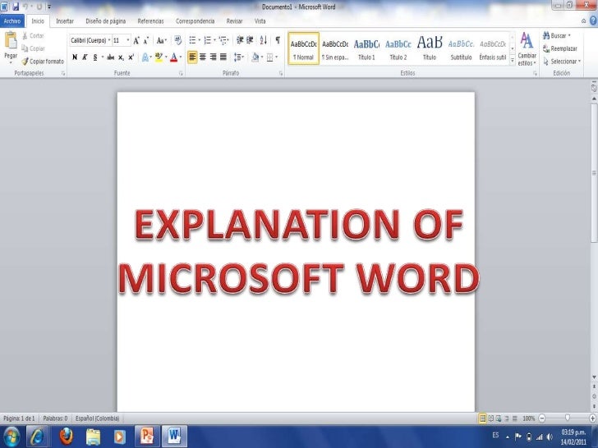Open Fuente dialog launcher
Screen dimensions: 598x448
[x=181, y=74]
